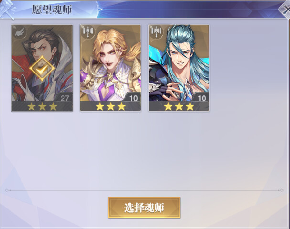290x229 pixels.
Task: Confirm with the 选择魂师 button
Action: point(144,208)
